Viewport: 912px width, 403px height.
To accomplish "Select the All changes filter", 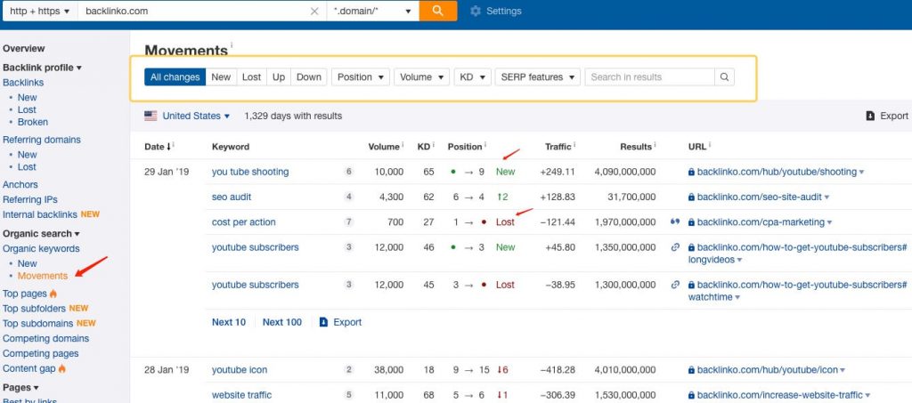I will click(x=175, y=77).
